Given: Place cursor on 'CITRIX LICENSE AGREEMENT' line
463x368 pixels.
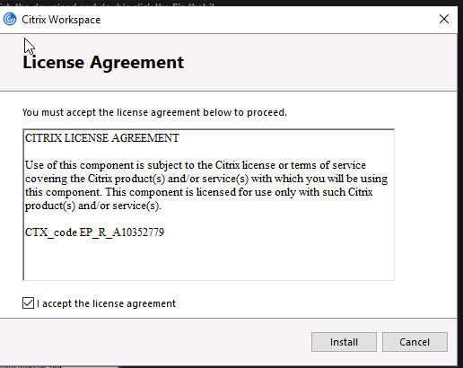Looking at the screenshot, I should tap(102, 138).
